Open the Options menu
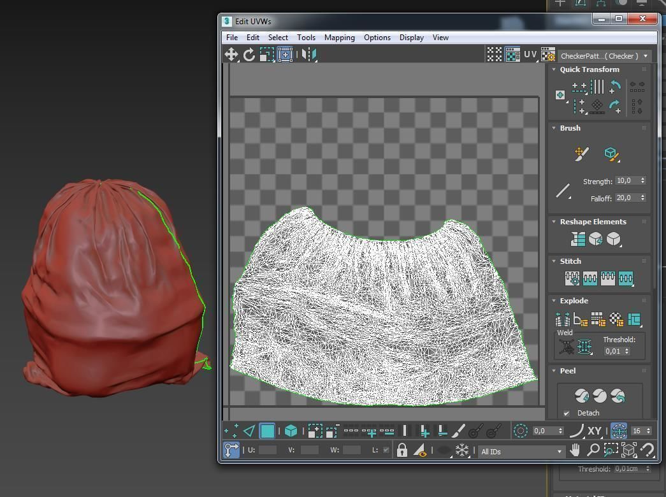Screen dimensions: 666x497 tap(377, 38)
